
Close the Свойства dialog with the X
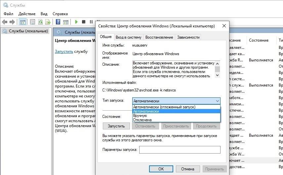coord(224,26)
